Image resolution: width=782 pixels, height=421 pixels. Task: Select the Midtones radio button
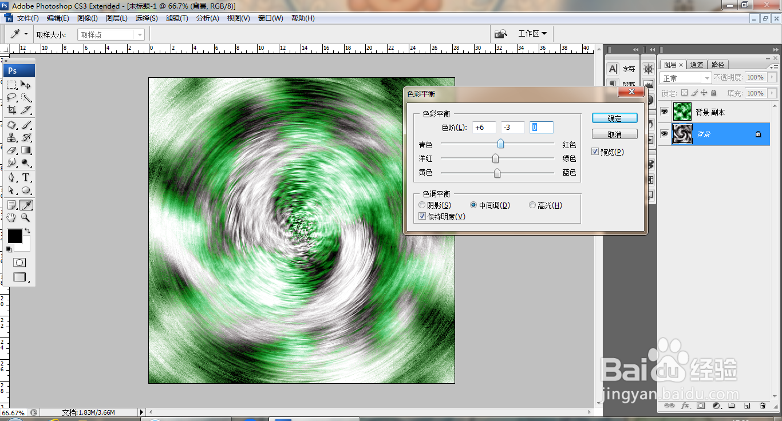[473, 205]
